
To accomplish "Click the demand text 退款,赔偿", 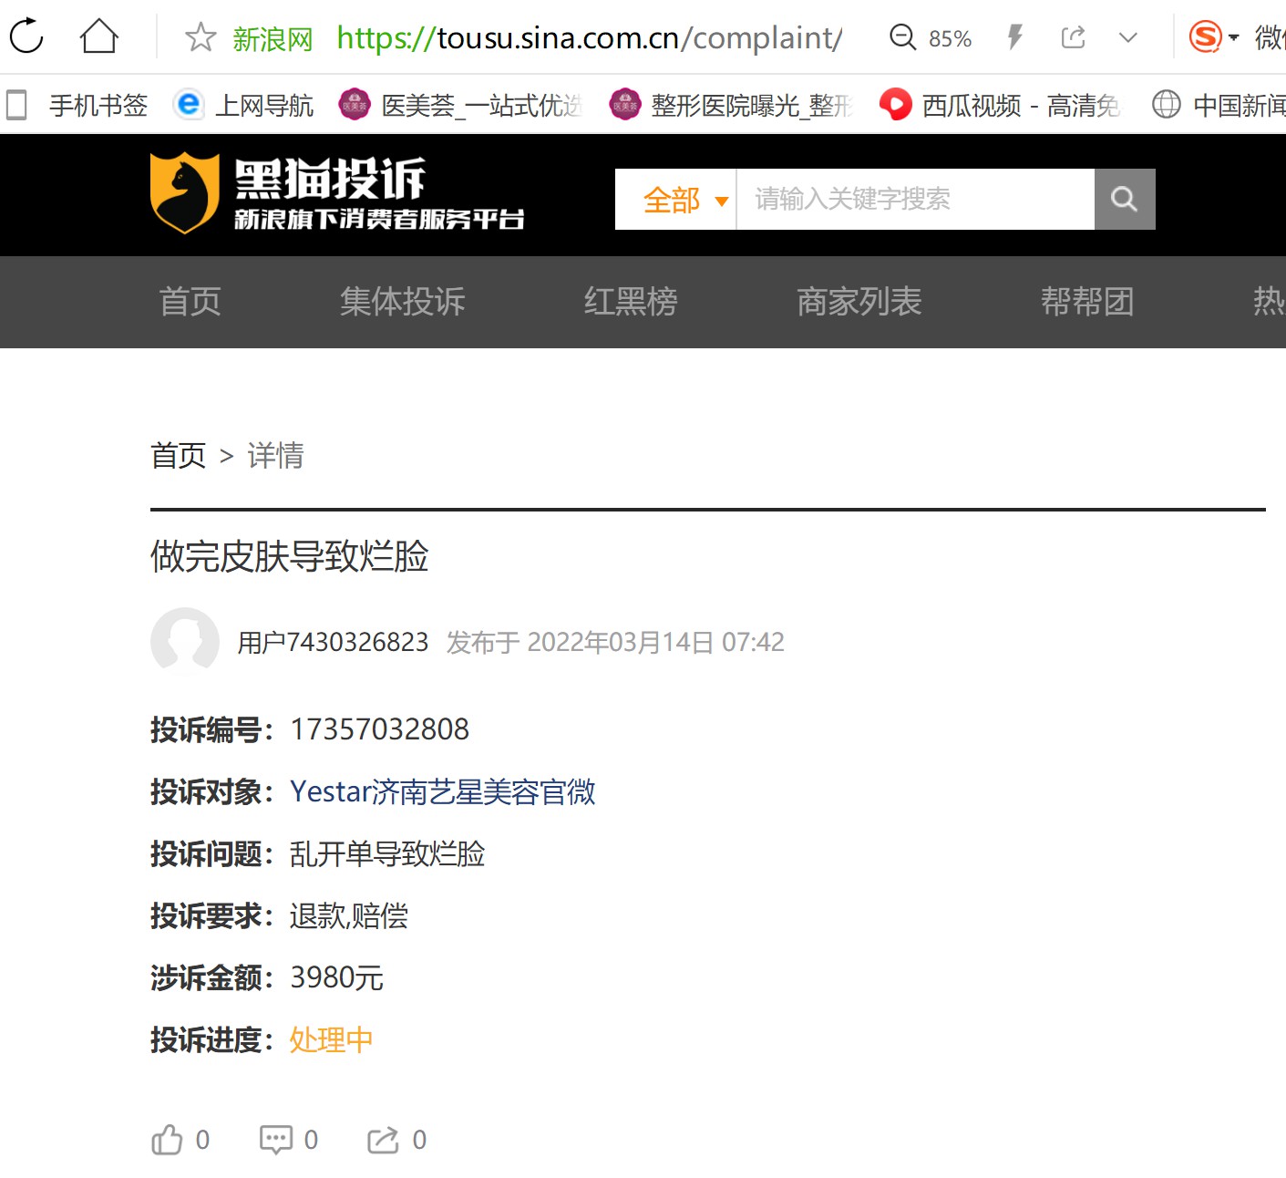I will [x=349, y=916].
